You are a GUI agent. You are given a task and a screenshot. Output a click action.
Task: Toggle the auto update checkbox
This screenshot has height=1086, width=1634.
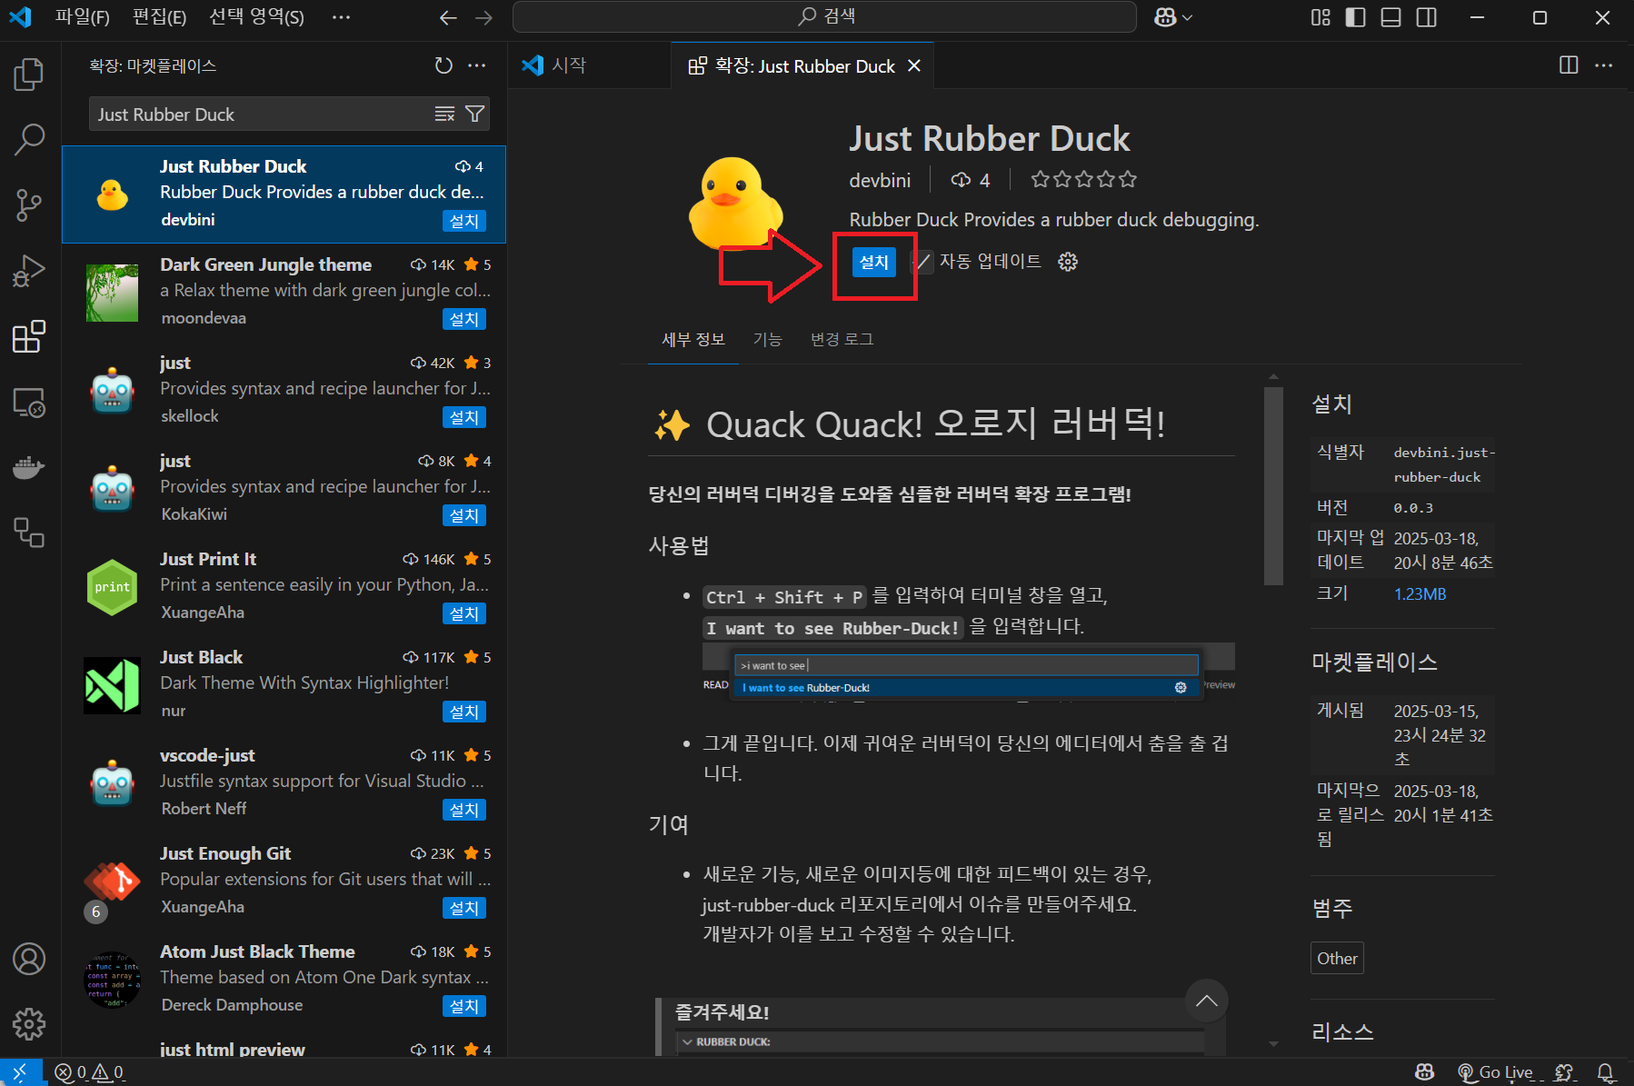coord(923,262)
